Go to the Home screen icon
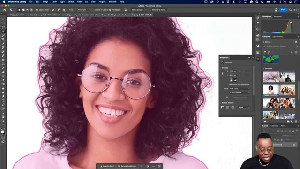 pyautogui.click(x=5, y=10)
